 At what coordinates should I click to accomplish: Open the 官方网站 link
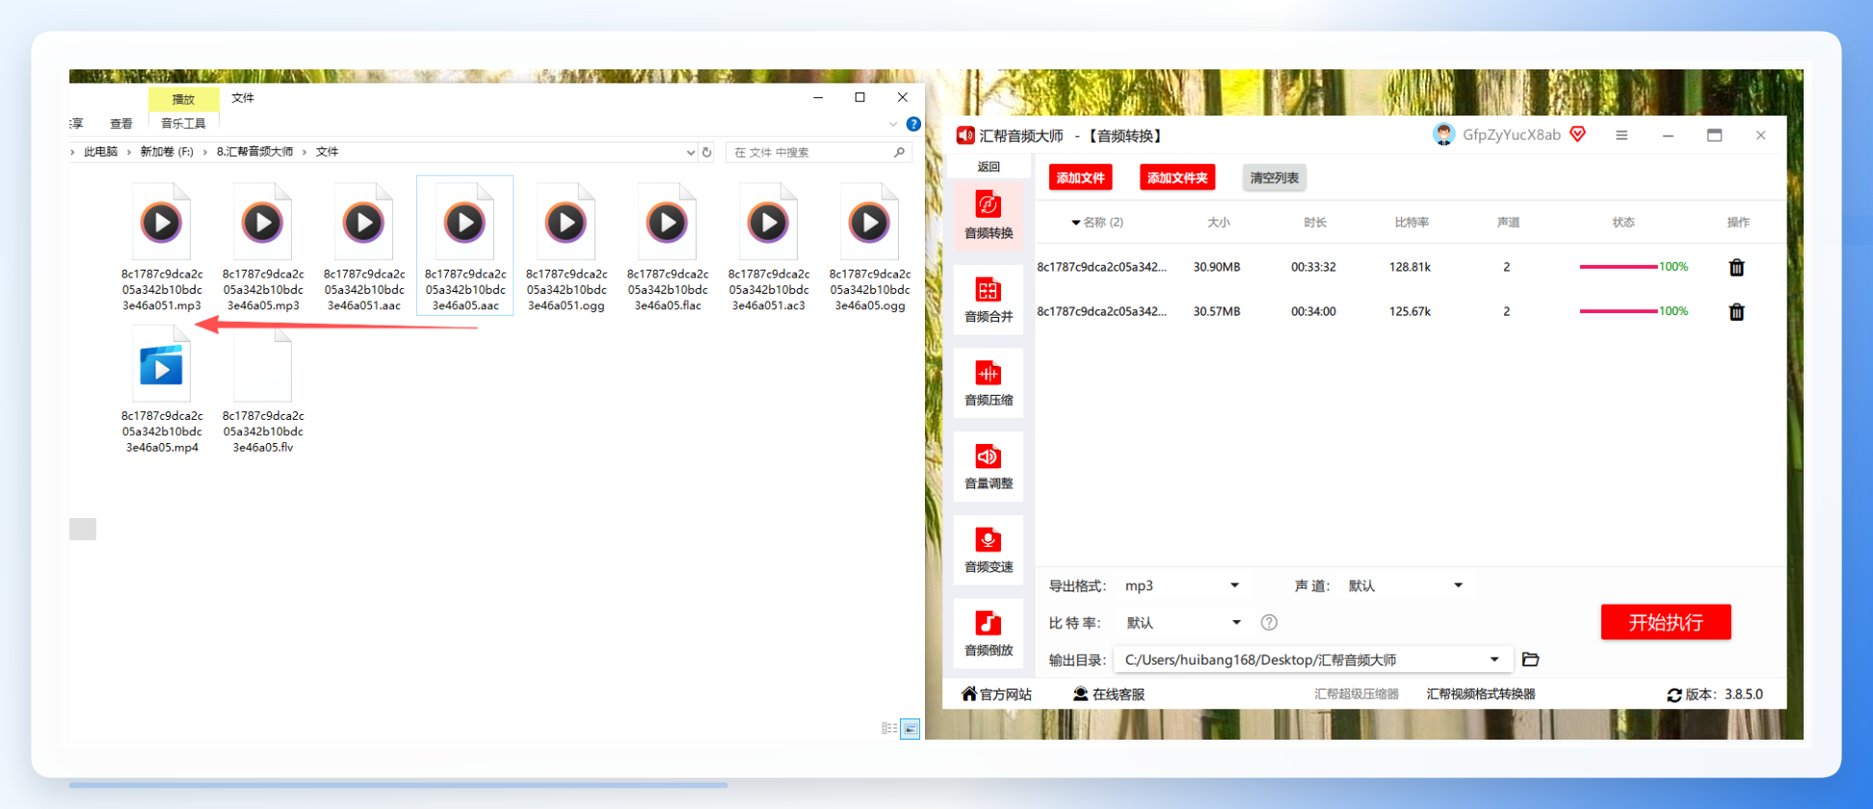point(996,694)
